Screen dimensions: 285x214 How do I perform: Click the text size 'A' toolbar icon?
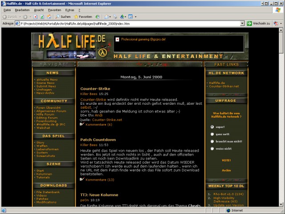pyautogui.click(x=122, y=17)
